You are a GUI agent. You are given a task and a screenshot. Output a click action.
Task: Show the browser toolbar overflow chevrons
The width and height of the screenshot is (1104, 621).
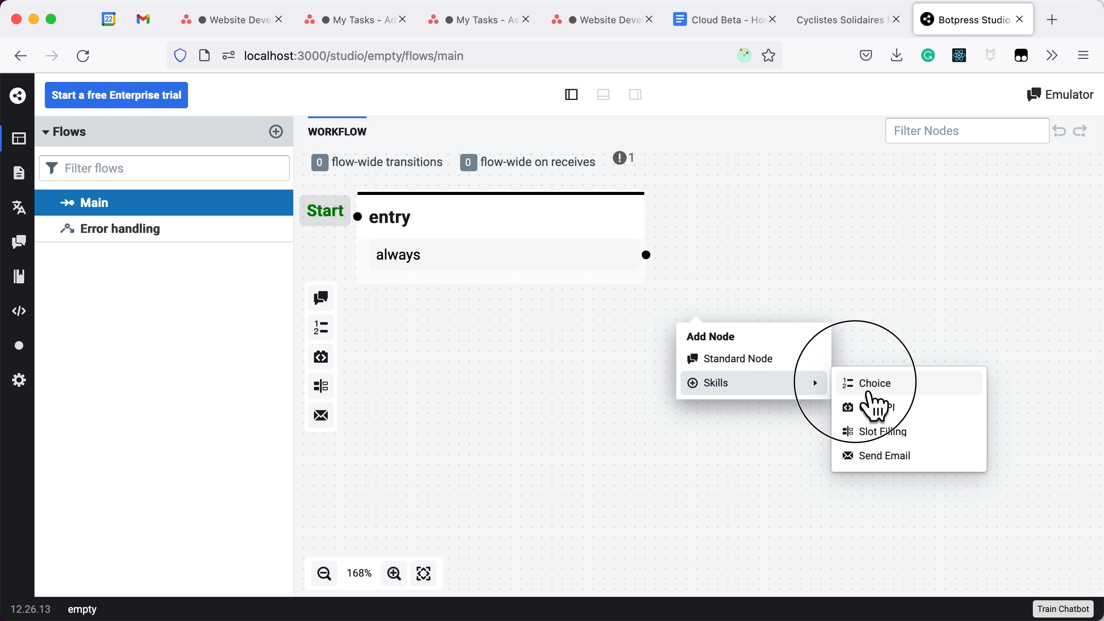[x=1052, y=55]
